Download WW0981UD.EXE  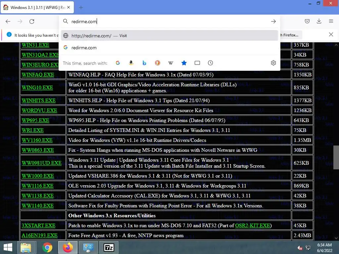click(41, 163)
